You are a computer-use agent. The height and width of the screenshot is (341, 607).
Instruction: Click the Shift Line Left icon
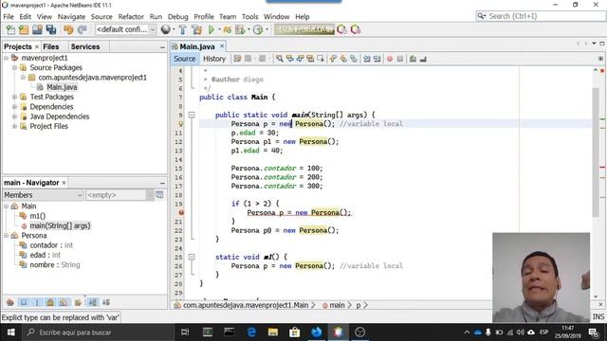coord(367,59)
